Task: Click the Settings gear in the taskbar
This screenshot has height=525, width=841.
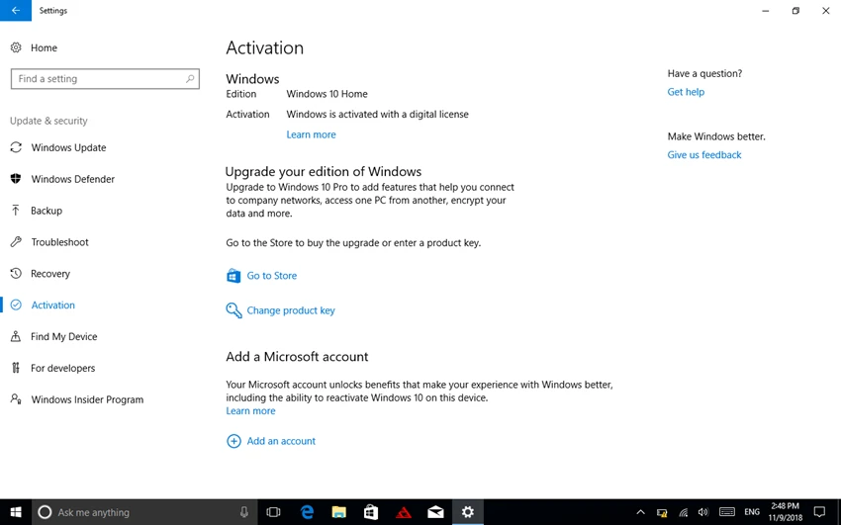Action: pos(468,512)
